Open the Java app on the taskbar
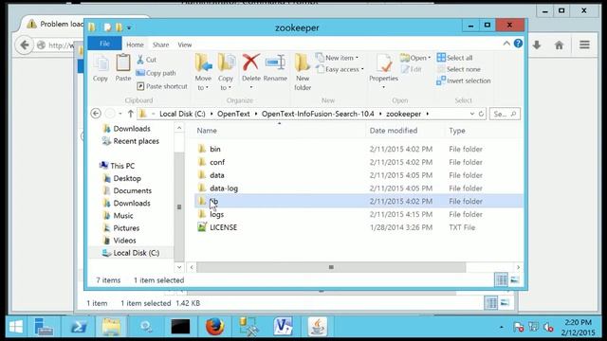The image size is (607, 341). (318, 327)
